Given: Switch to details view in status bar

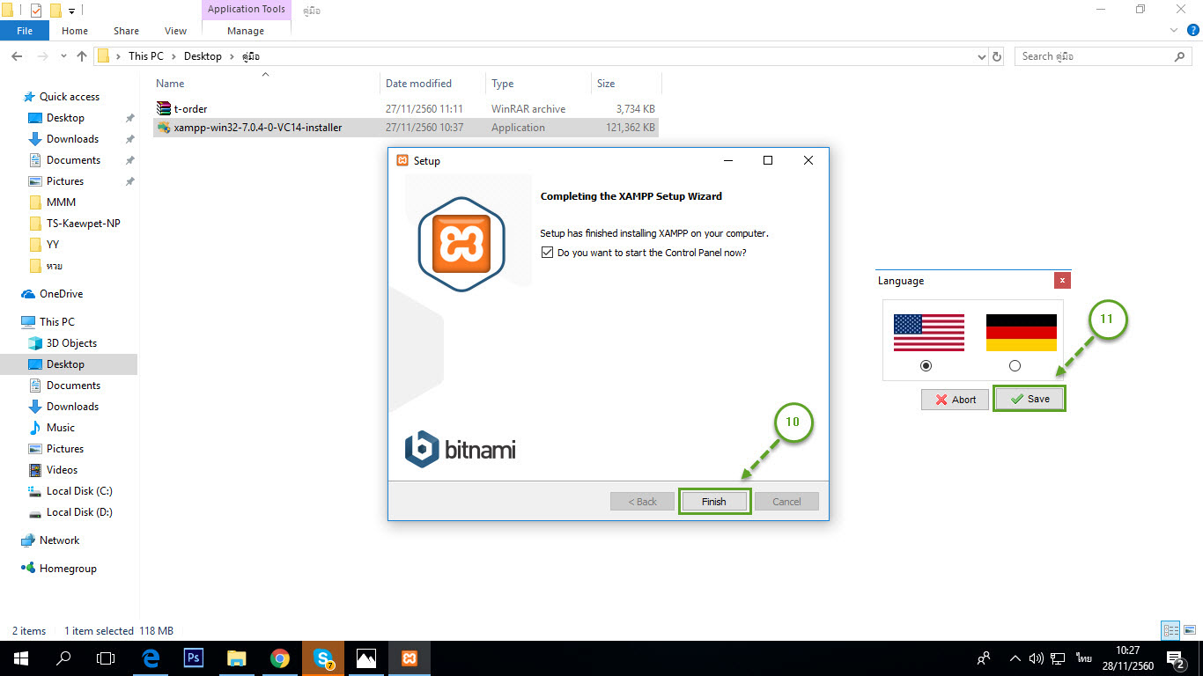Looking at the screenshot, I should pyautogui.click(x=1170, y=630).
